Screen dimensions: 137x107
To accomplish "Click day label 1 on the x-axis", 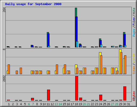I will [9, 104].
